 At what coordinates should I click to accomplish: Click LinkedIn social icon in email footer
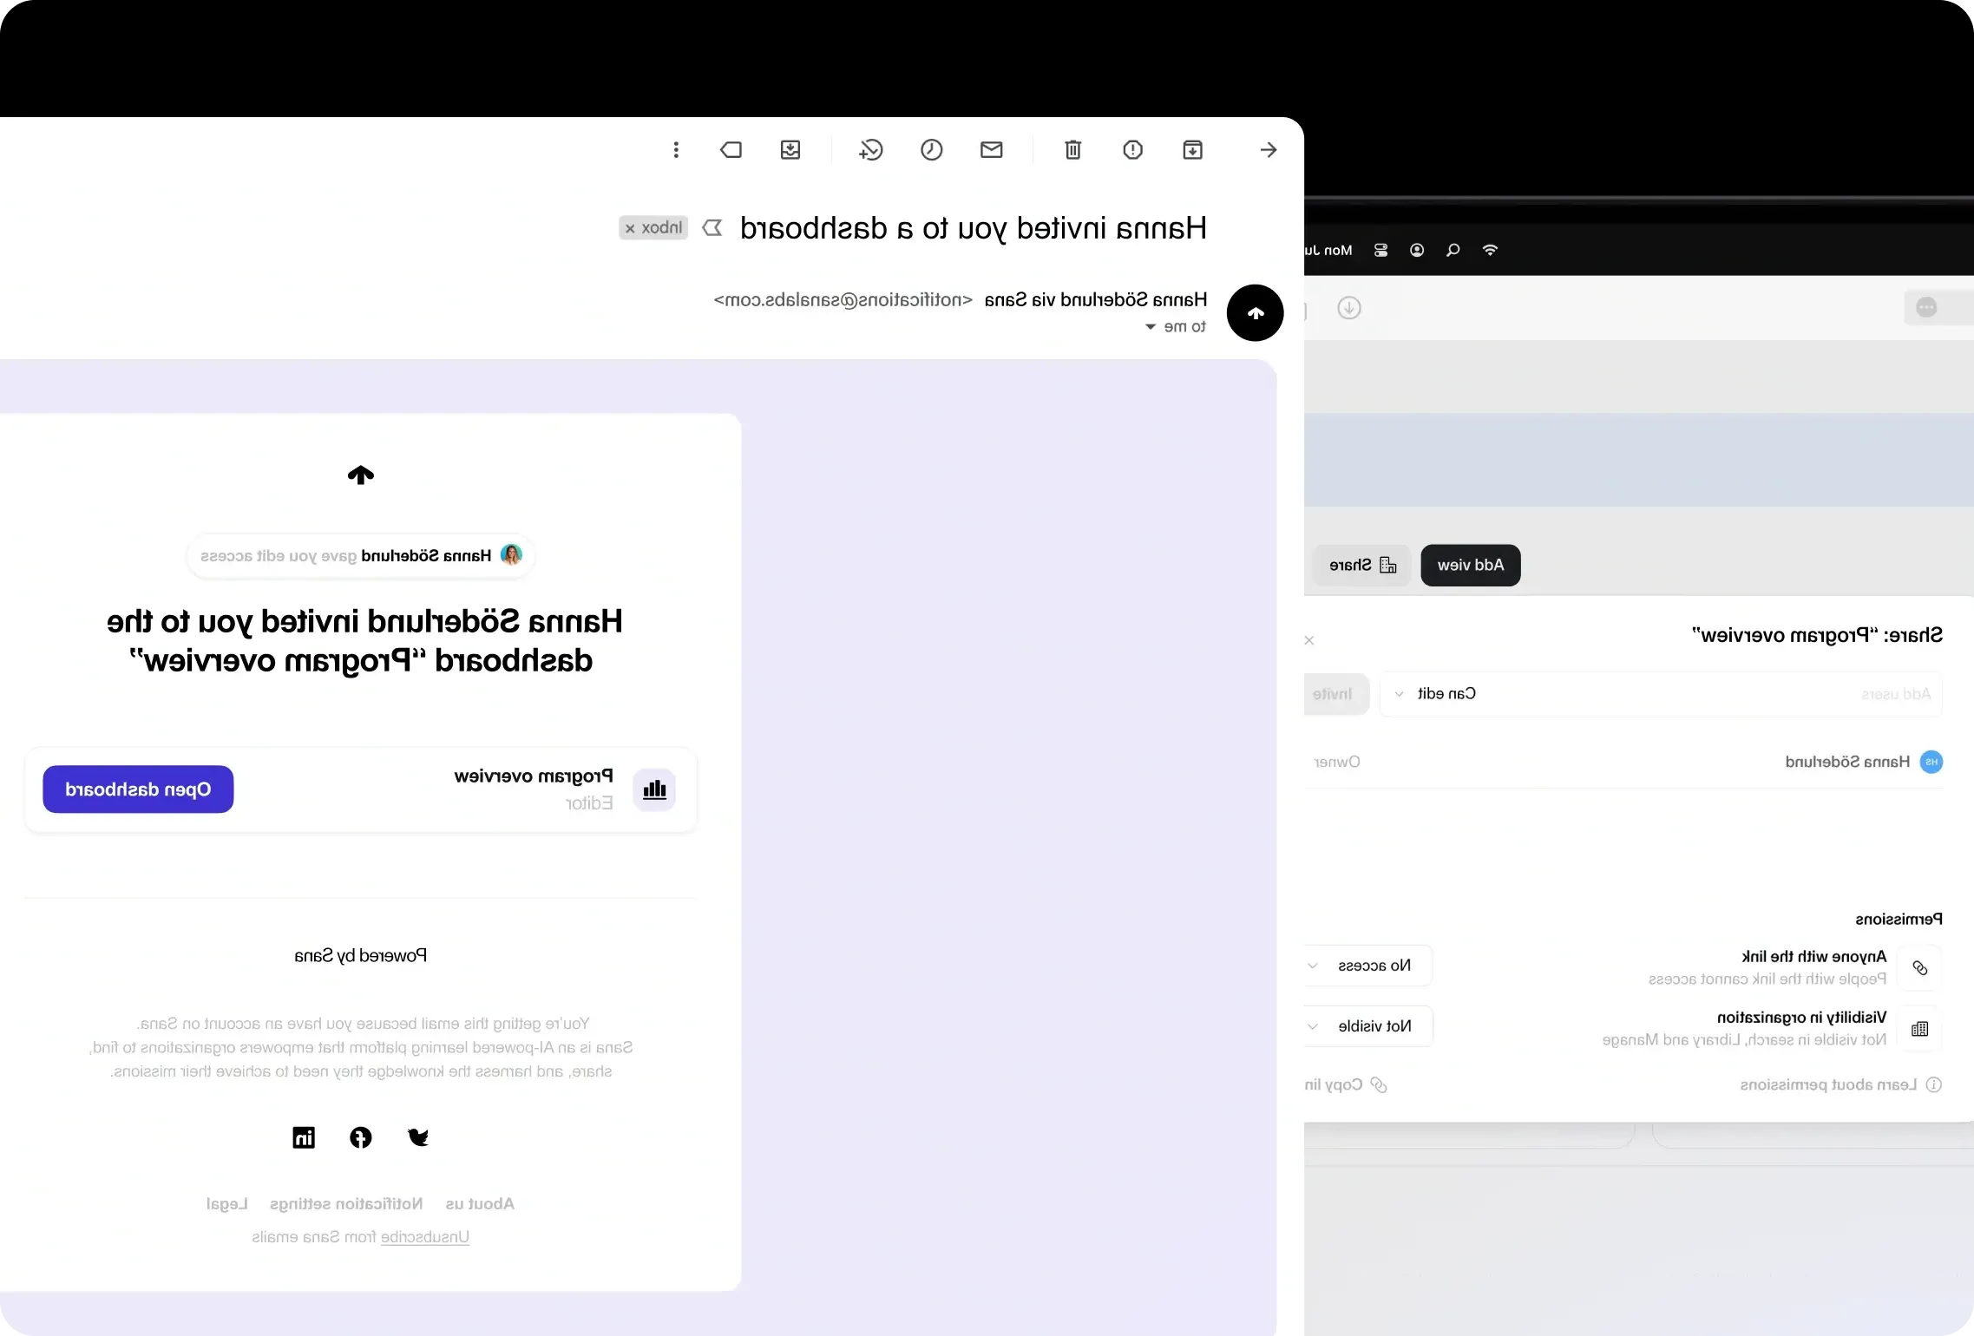tap(303, 1136)
